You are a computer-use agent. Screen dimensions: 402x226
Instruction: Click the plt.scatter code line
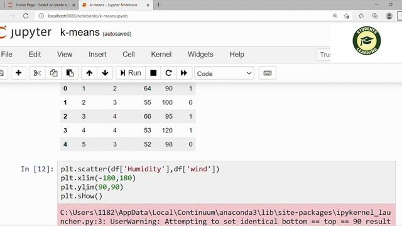click(140, 169)
